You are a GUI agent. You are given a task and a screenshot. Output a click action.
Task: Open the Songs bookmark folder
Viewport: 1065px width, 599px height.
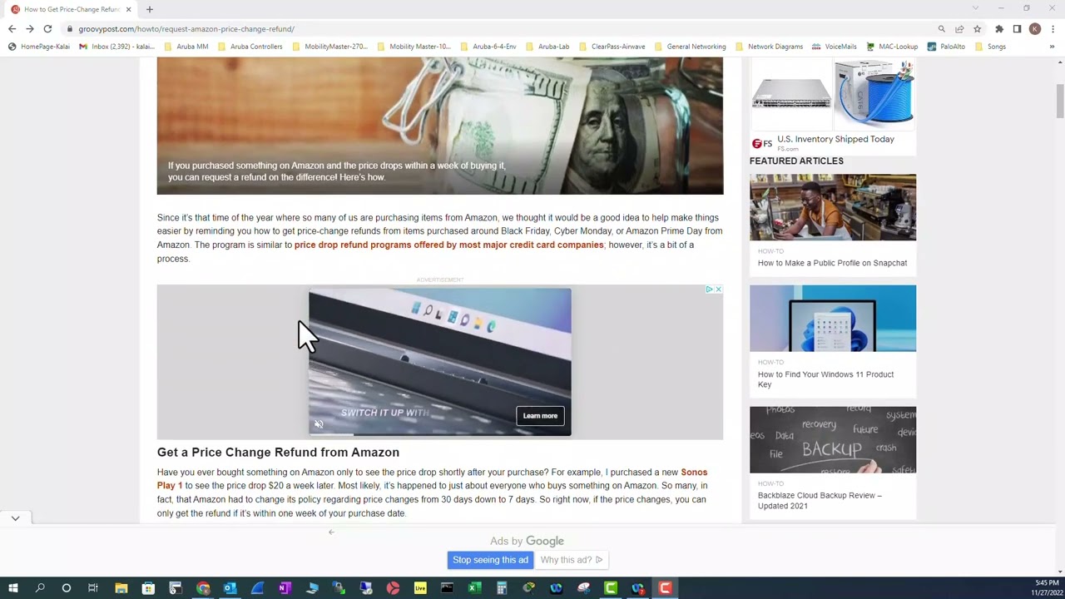[991, 47]
